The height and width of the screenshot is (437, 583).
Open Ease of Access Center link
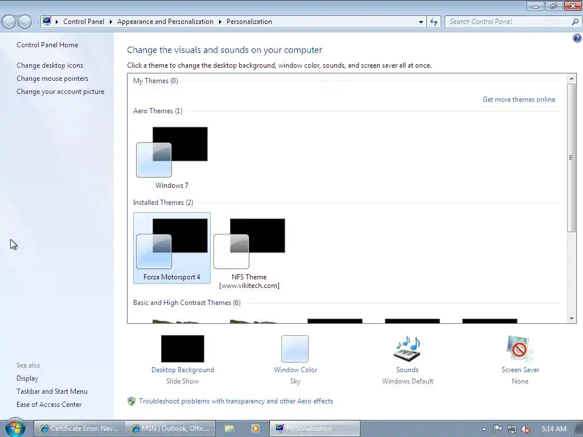click(49, 405)
